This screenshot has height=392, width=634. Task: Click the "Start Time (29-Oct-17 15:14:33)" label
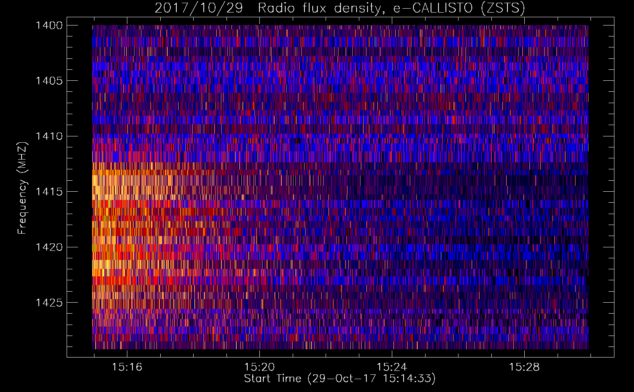[x=340, y=379]
